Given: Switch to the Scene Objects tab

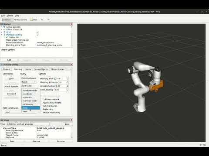Looking at the screenshot, I should pyautogui.click(x=41, y=69).
